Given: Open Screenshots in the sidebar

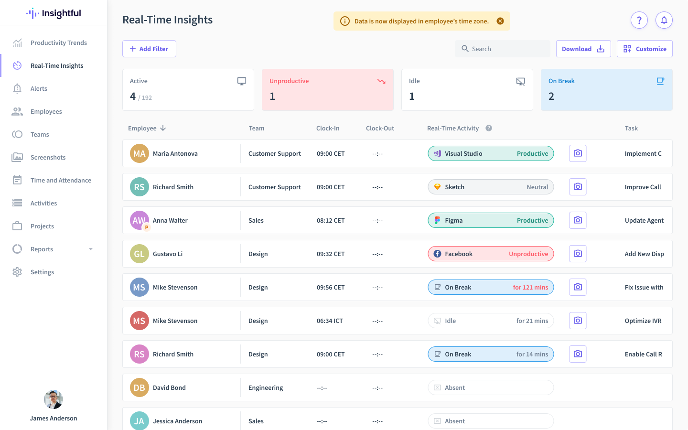Looking at the screenshot, I should coord(54,157).
